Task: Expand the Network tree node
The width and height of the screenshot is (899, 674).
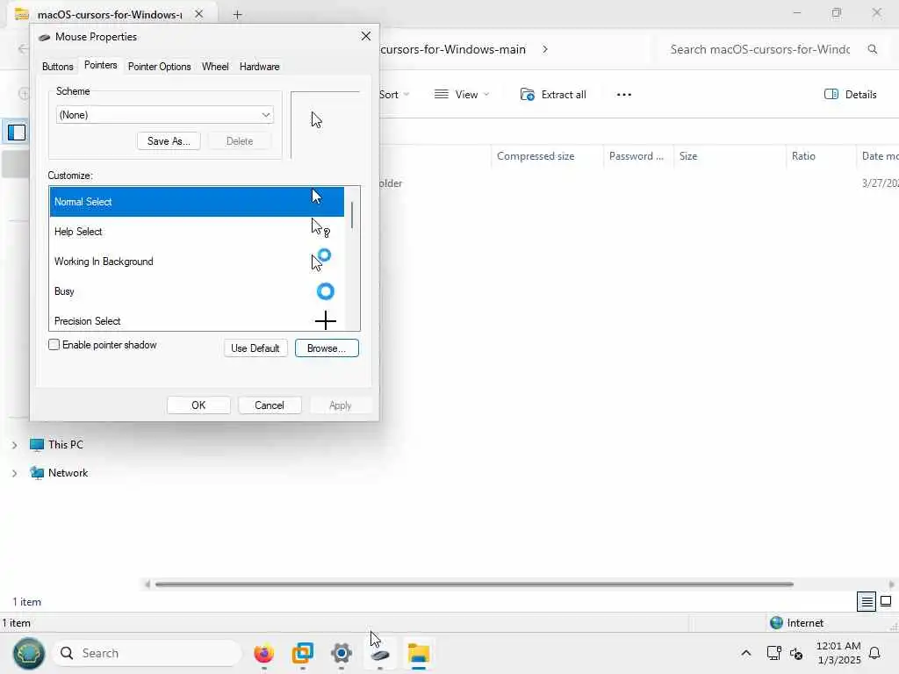Action: [x=14, y=473]
